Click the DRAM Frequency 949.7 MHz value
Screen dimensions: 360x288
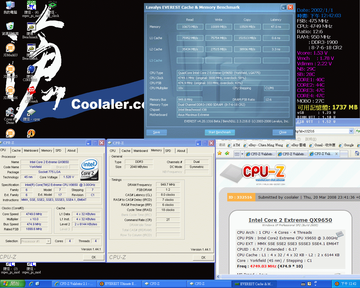pyautogui.click(x=168, y=184)
